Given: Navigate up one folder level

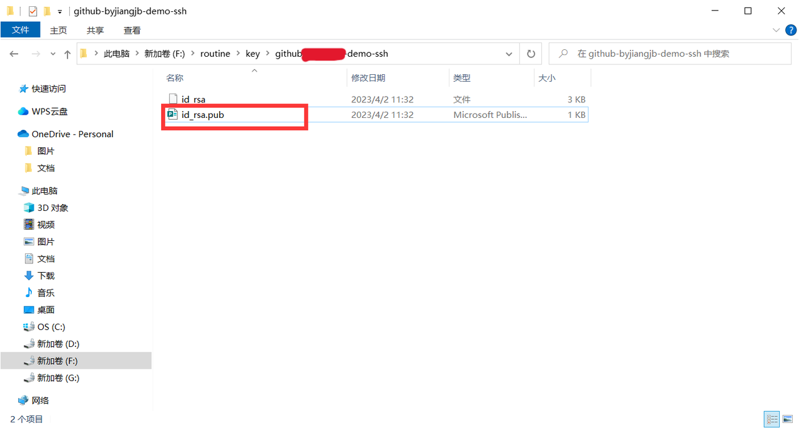Looking at the screenshot, I should (x=67, y=54).
